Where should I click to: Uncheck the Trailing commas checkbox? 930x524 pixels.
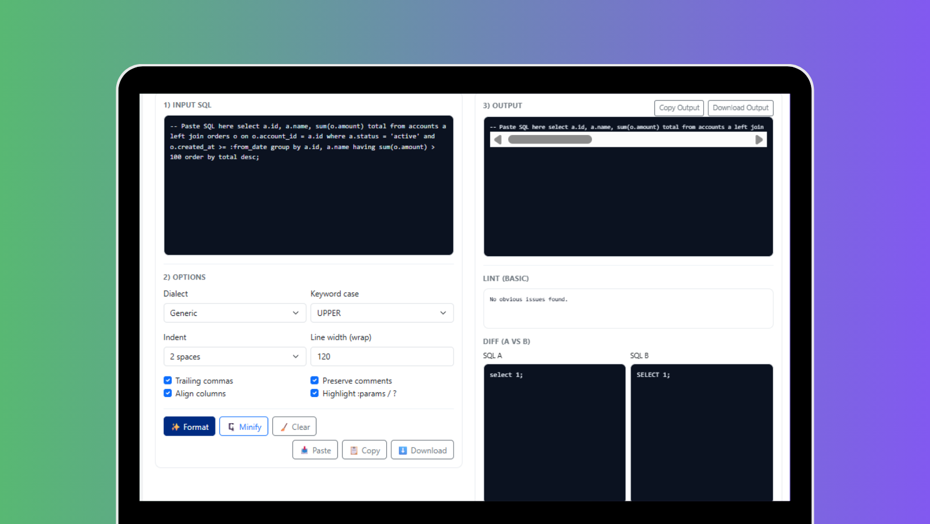point(168,381)
